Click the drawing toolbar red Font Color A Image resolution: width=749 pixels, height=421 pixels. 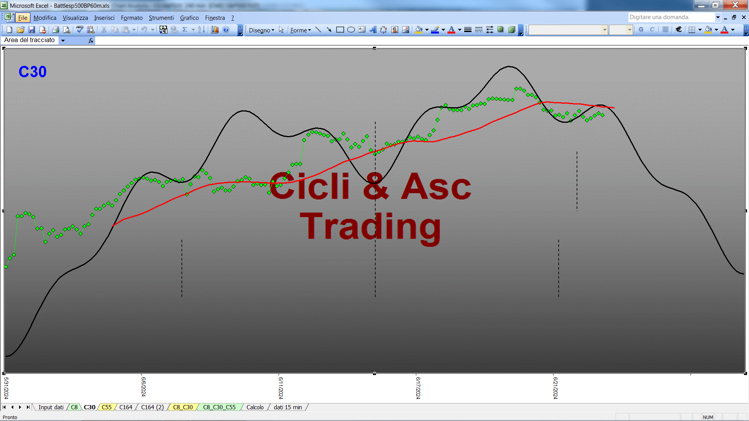pyautogui.click(x=451, y=30)
